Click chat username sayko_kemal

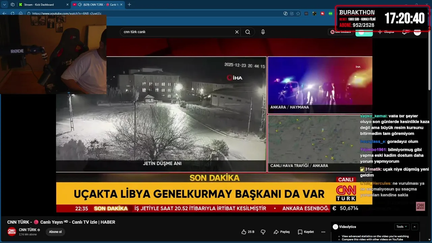(x=374, y=116)
